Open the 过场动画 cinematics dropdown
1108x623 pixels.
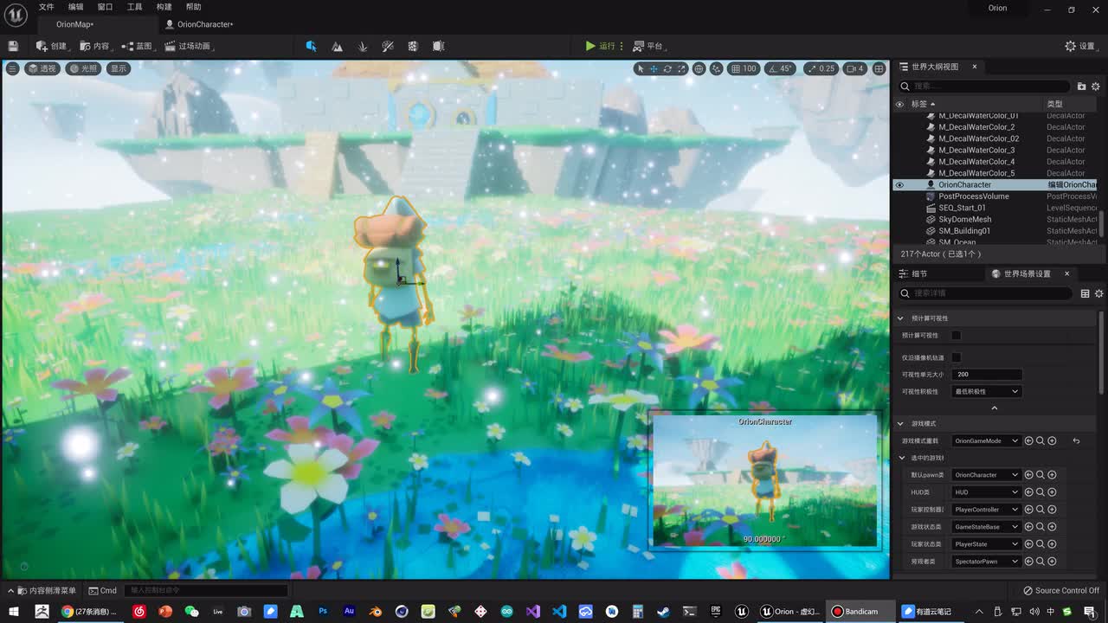[x=190, y=46]
